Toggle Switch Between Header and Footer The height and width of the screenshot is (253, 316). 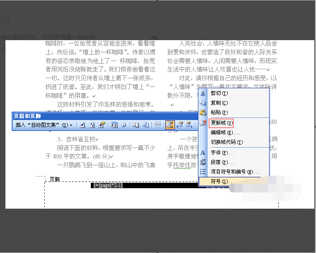tap(170, 125)
